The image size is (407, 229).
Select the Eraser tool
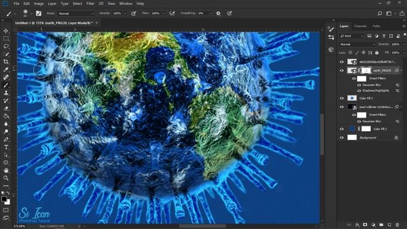coord(6,109)
